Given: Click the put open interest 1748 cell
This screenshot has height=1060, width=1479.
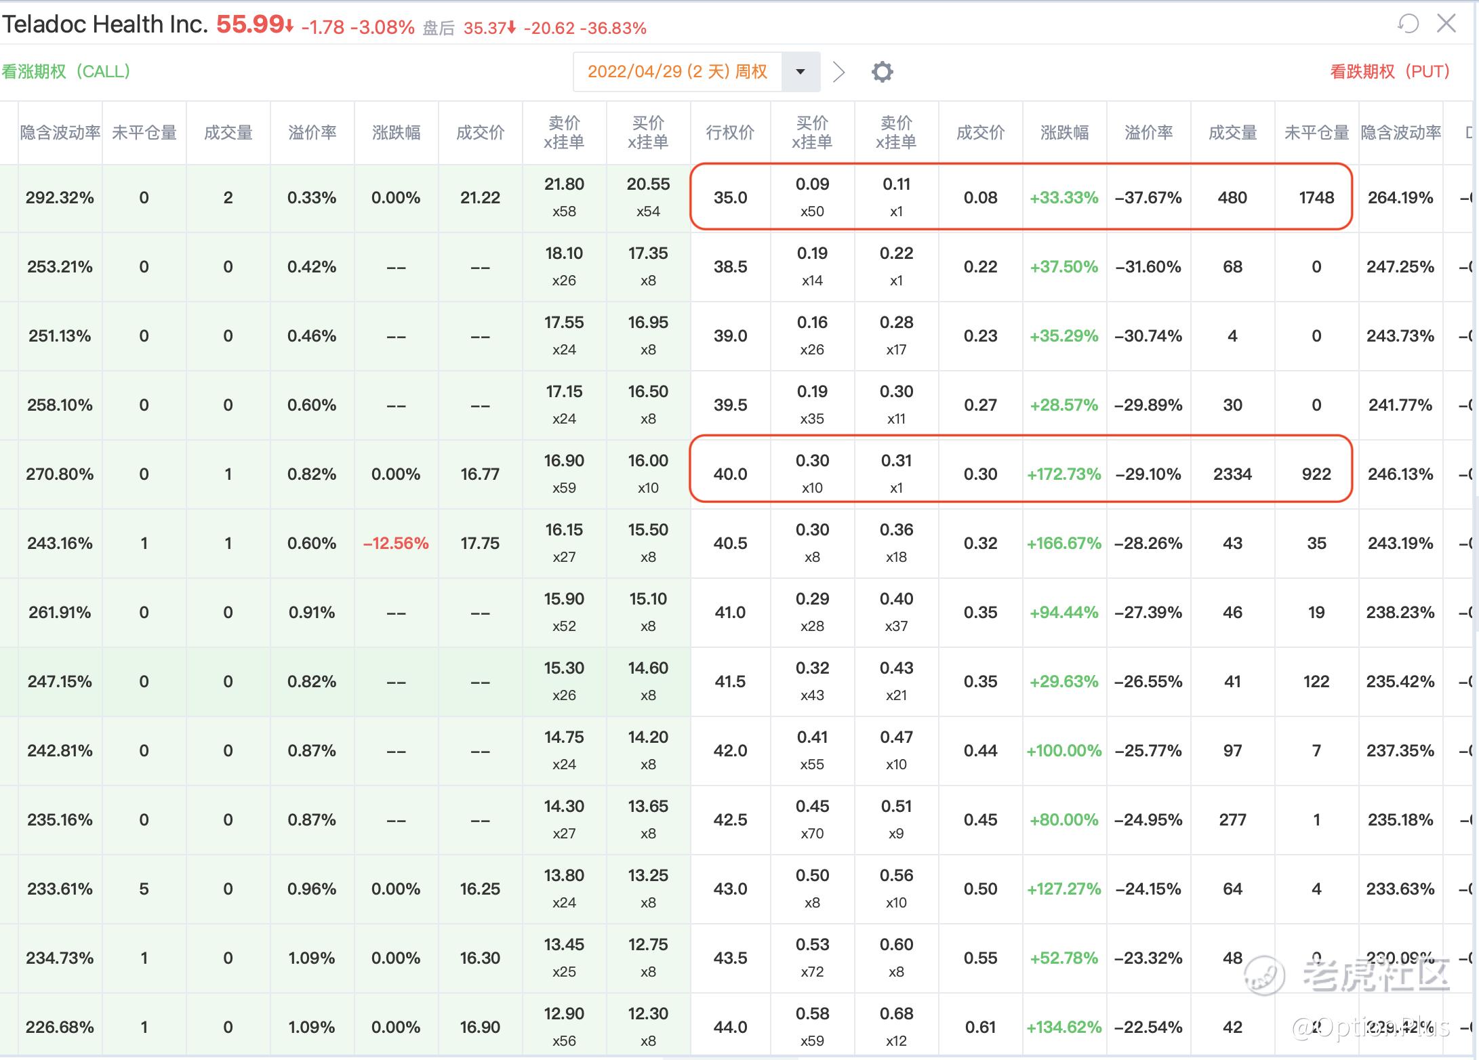Looking at the screenshot, I should [x=1316, y=198].
